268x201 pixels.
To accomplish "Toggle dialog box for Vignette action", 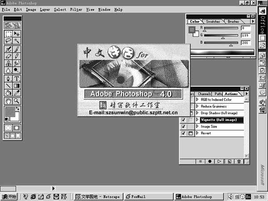I will pos(191,120).
